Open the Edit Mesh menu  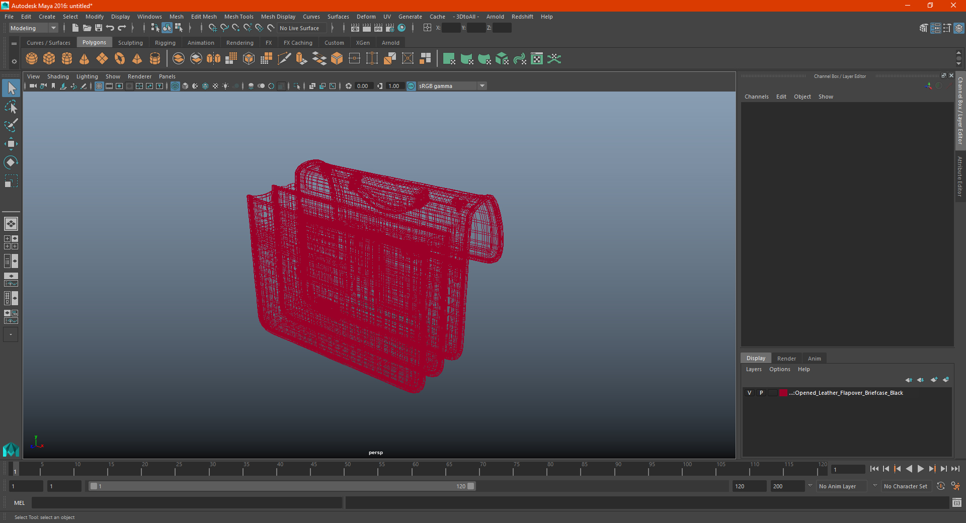click(x=204, y=17)
